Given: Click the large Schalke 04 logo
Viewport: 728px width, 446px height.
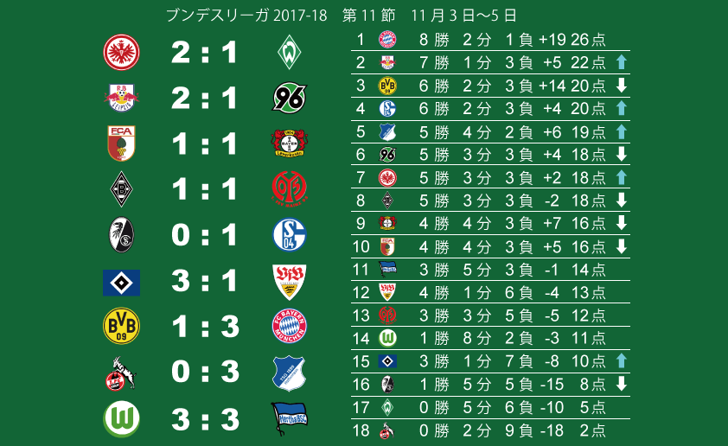Looking at the screenshot, I should pos(290,234).
